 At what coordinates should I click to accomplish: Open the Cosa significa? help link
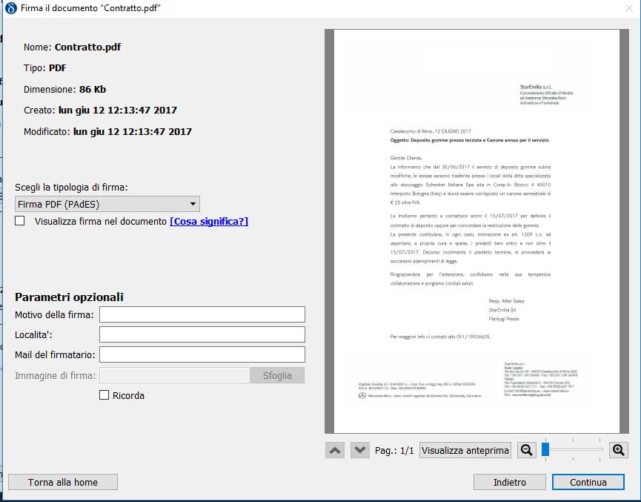pyautogui.click(x=209, y=221)
